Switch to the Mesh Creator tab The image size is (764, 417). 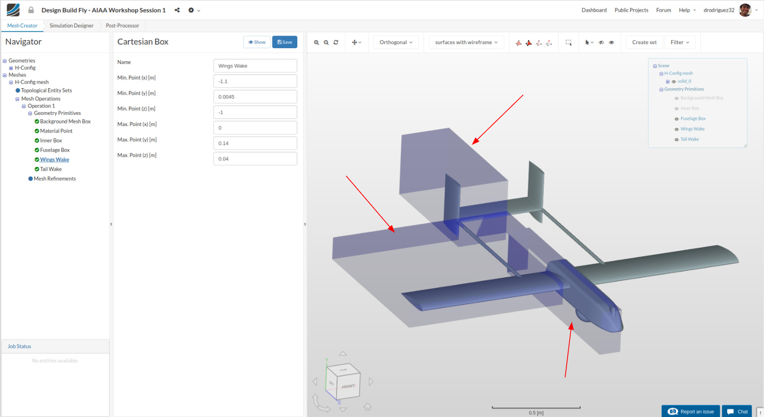coord(22,26)
